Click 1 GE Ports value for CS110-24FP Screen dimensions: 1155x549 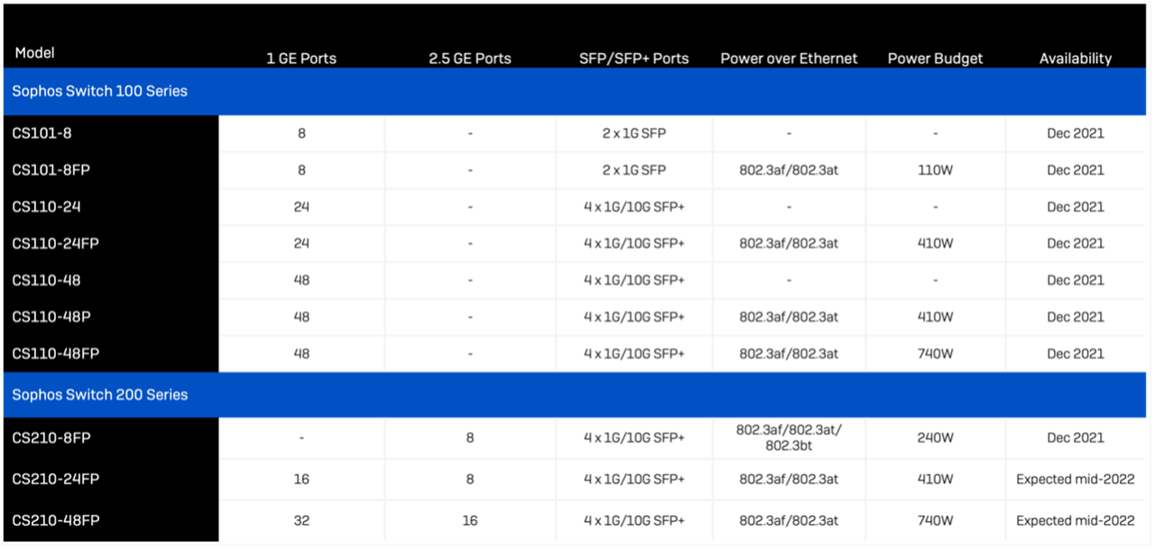(301, 243)
